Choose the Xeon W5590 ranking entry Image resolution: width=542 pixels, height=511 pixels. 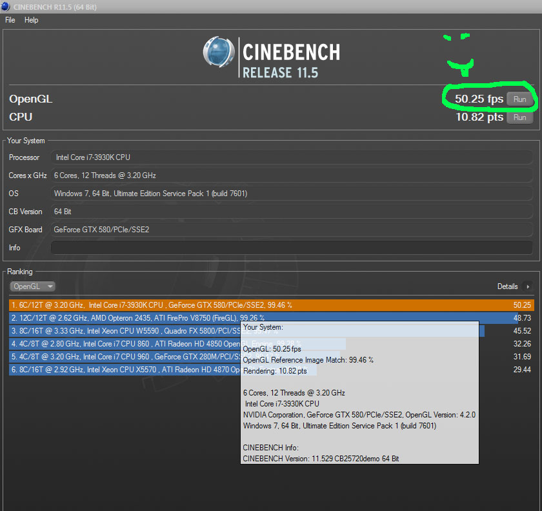coord(123,331)
